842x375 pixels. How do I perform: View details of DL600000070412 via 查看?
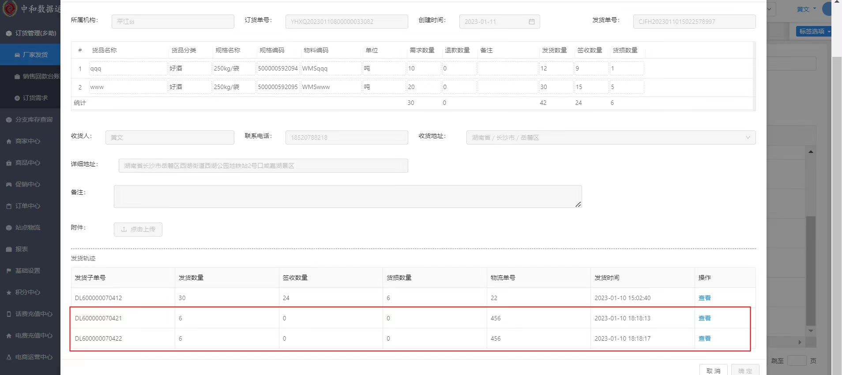pos(704,298)
